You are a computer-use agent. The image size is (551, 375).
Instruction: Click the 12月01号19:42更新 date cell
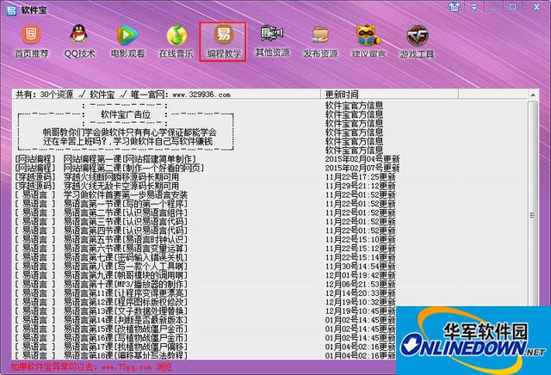[x=360, y=275]
